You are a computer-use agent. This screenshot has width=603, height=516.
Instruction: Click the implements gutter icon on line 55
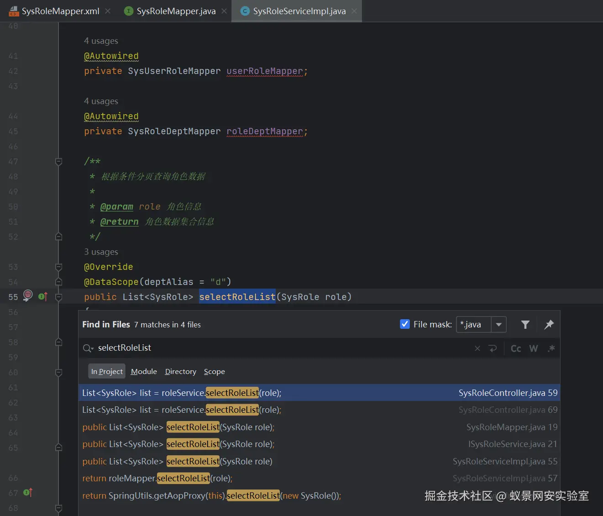coord(43,297)
